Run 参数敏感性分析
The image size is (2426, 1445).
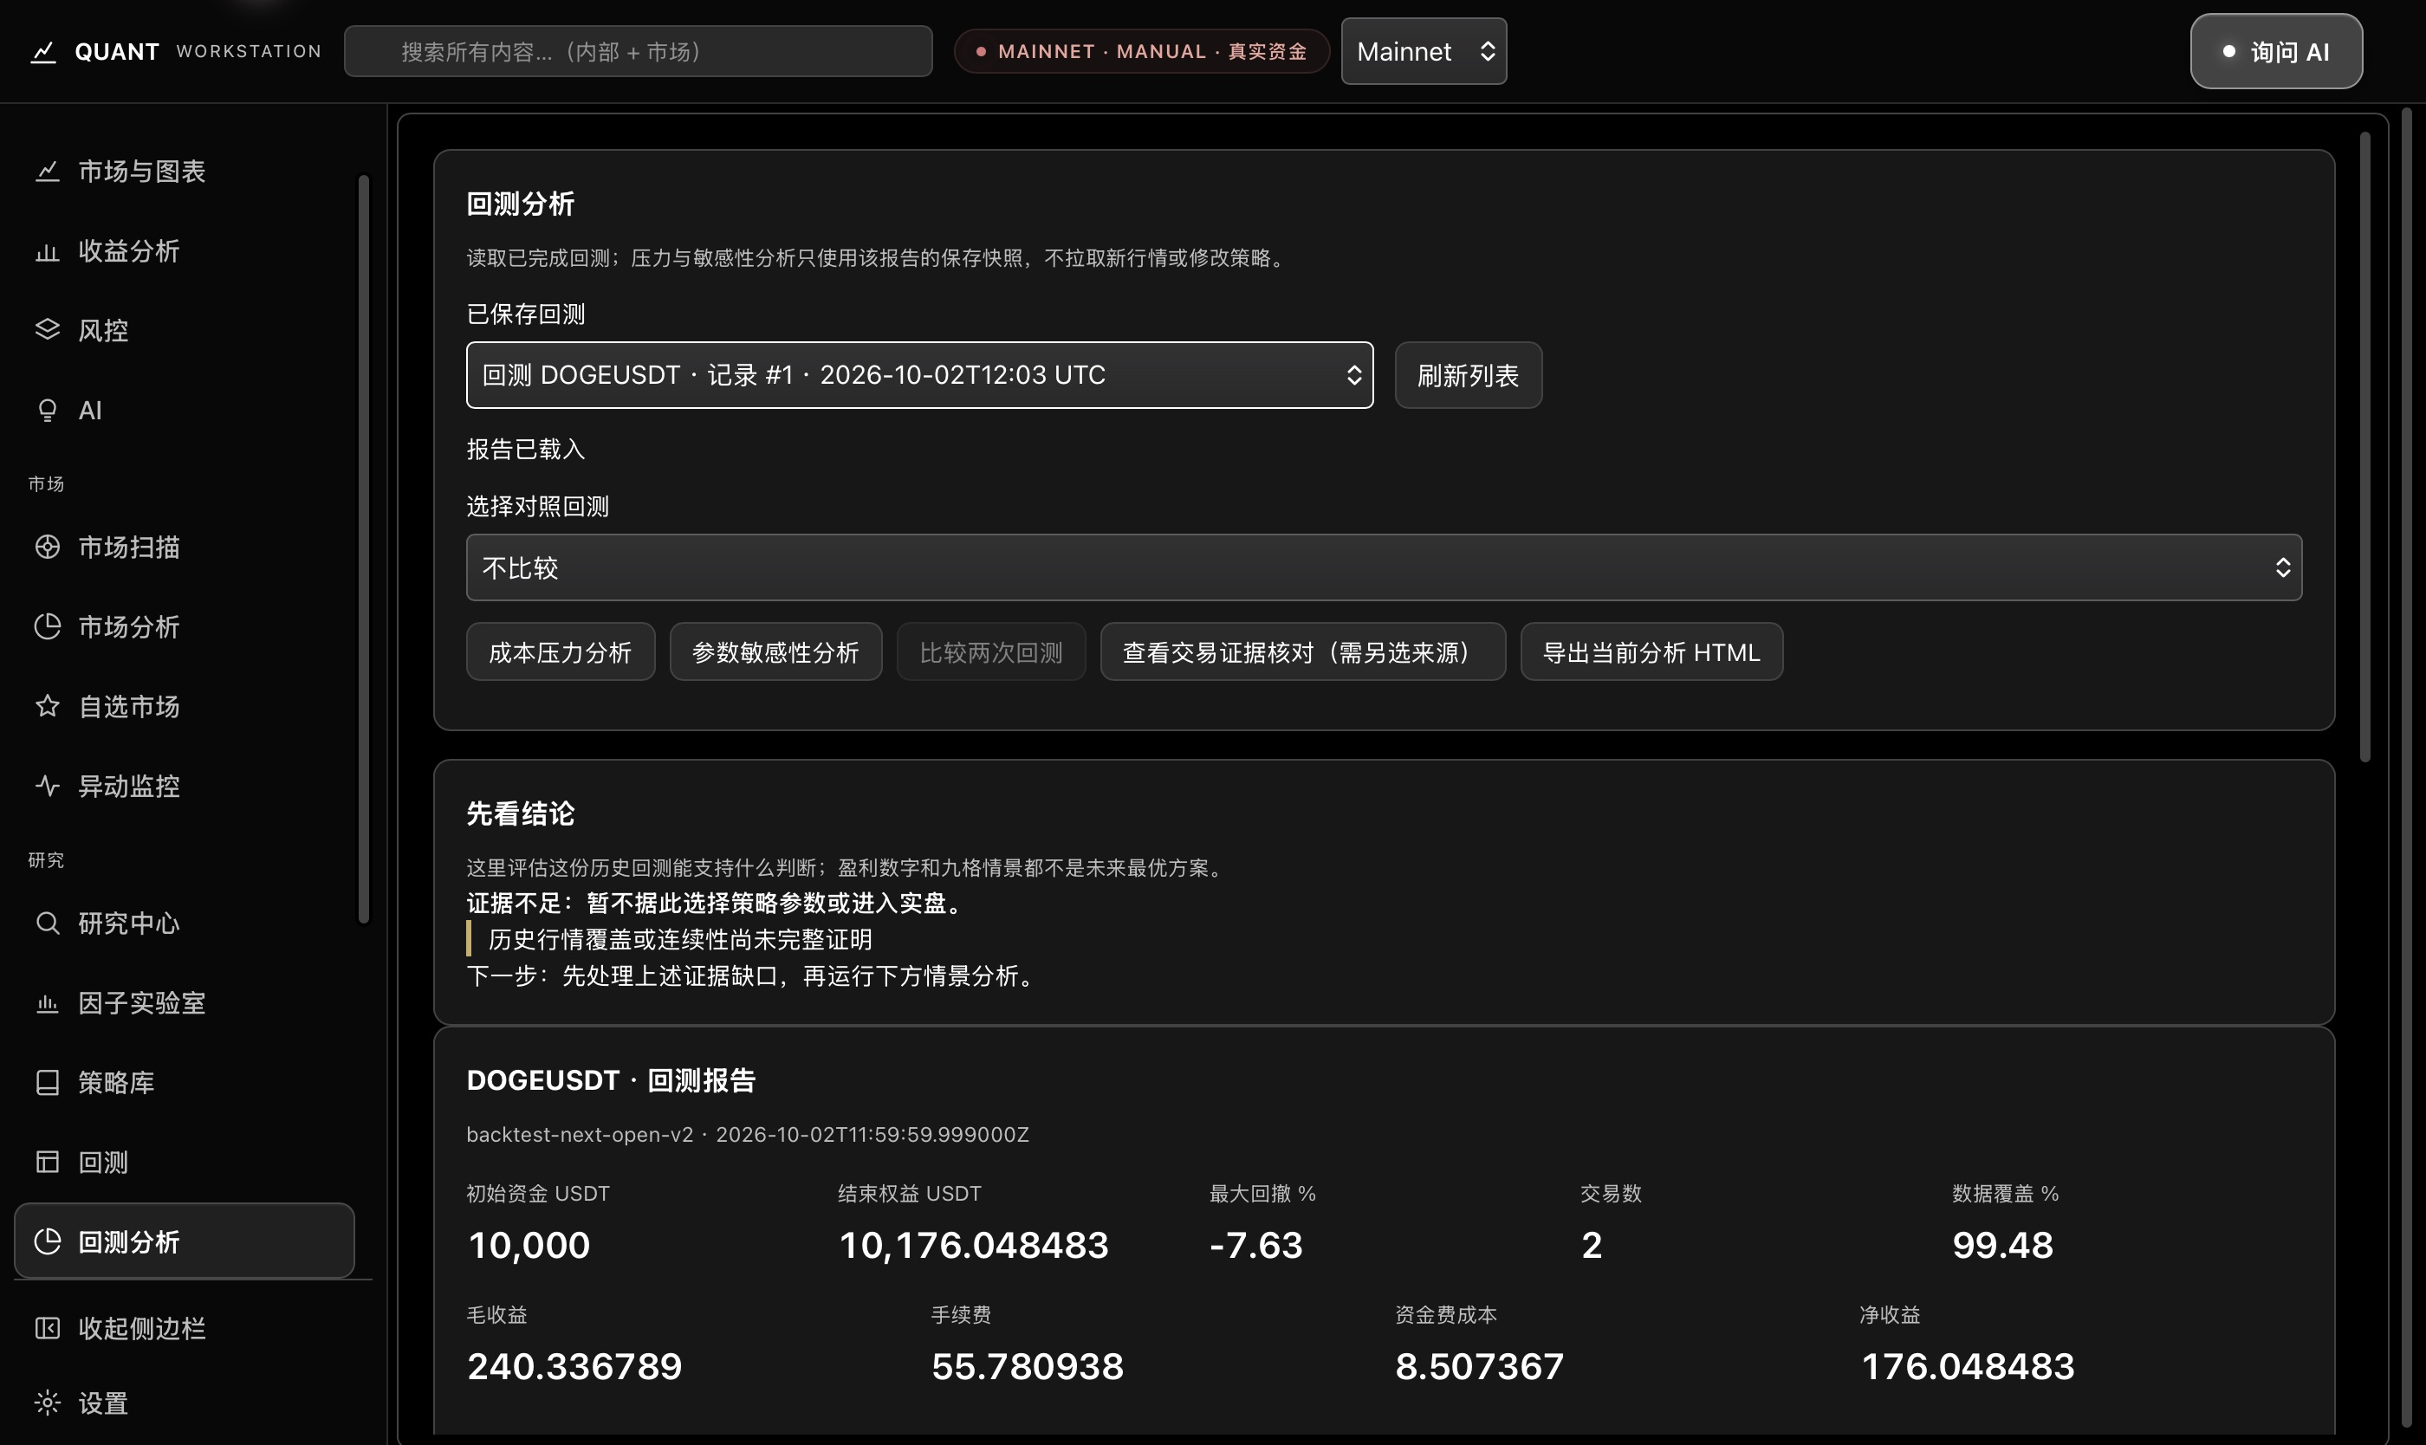click(x=775, y=652)
